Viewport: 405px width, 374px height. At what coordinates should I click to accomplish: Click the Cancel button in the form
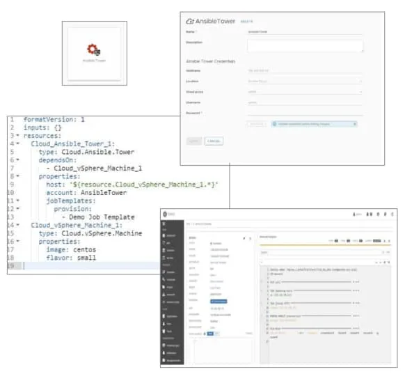point(214,141)
